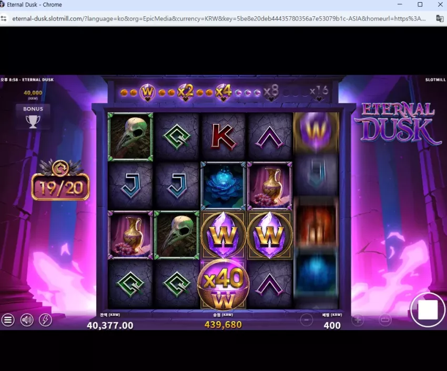Click the x2 multiplier on progress track
The image size is (447, 371).
pos(186,92)
